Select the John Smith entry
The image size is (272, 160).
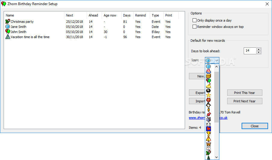tap(19, 32)
